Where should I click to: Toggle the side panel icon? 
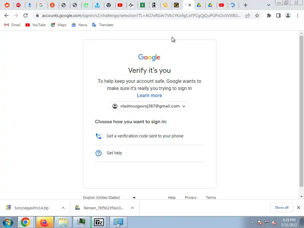pos(278,15)
